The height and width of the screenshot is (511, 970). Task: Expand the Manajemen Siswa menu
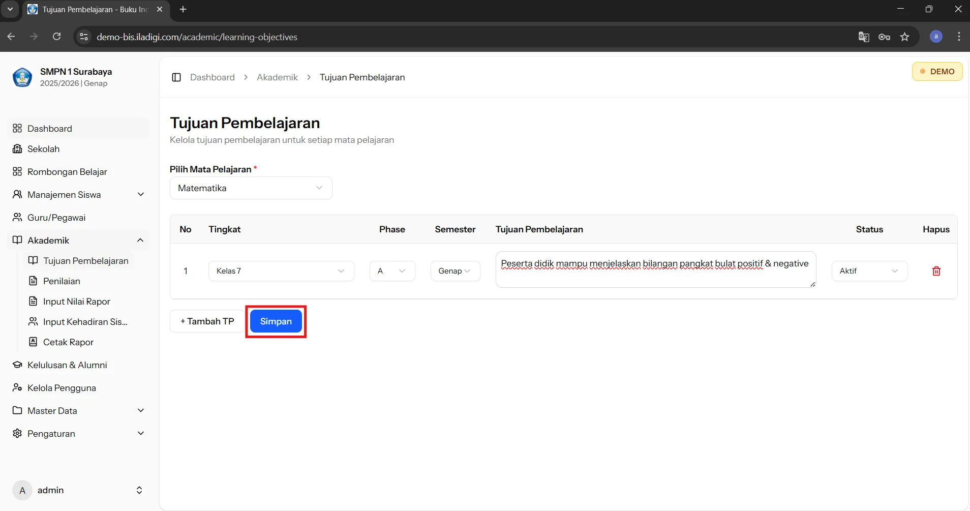click(x=79, y=194)
